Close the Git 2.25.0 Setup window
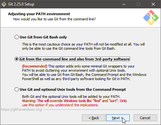Image resolution: width=161 pixels, height=125 pixels. [153, 4]
